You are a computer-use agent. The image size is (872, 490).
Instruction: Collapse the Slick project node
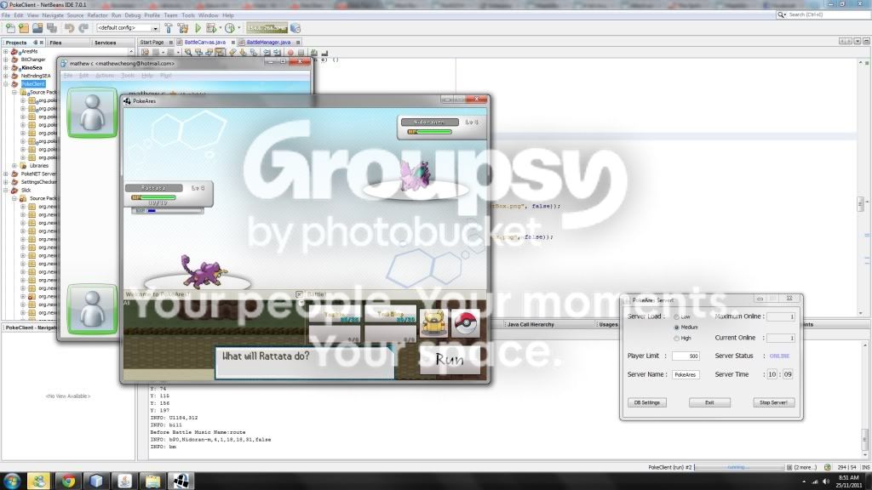(6, 190)
